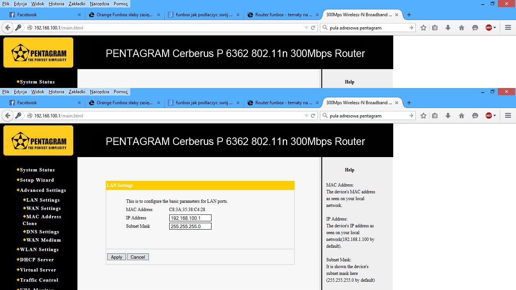Focus the search box in the upper window

367,28
